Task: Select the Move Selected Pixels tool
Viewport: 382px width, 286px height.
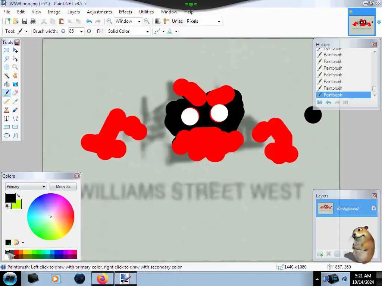Action: 15,50
